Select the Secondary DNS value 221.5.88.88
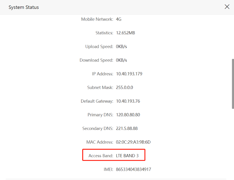The width and height of the screenshot is (234, 180). 127,129
